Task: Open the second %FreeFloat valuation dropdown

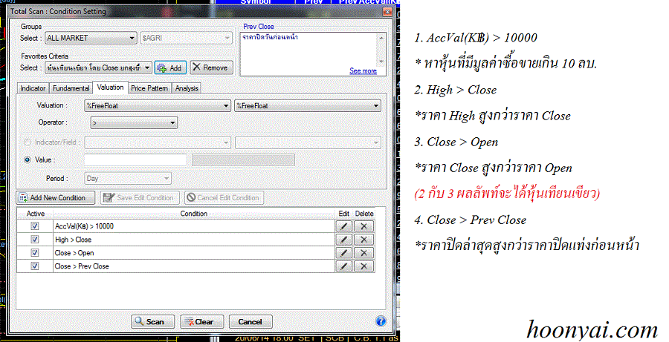Action: click(307, 105)
